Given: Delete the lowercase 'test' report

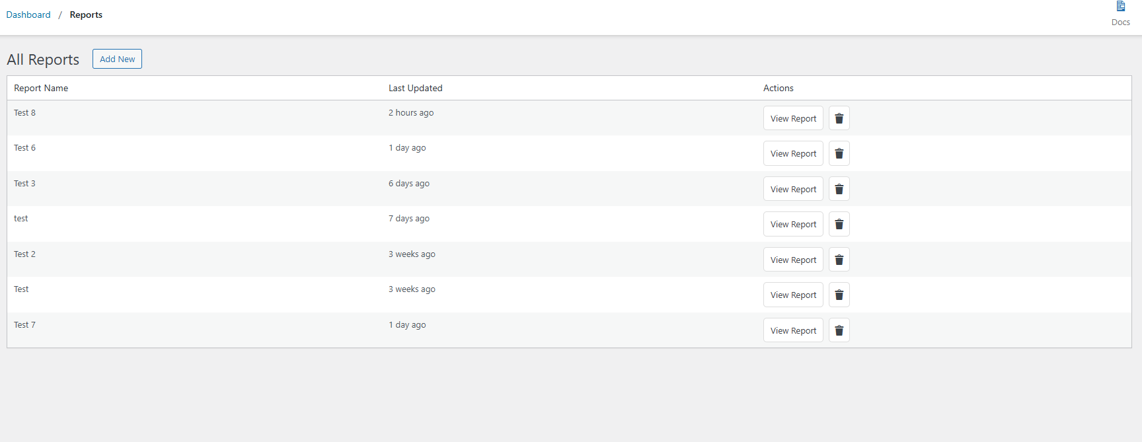Looking at the screenshot, I should (x=839, y=224).
